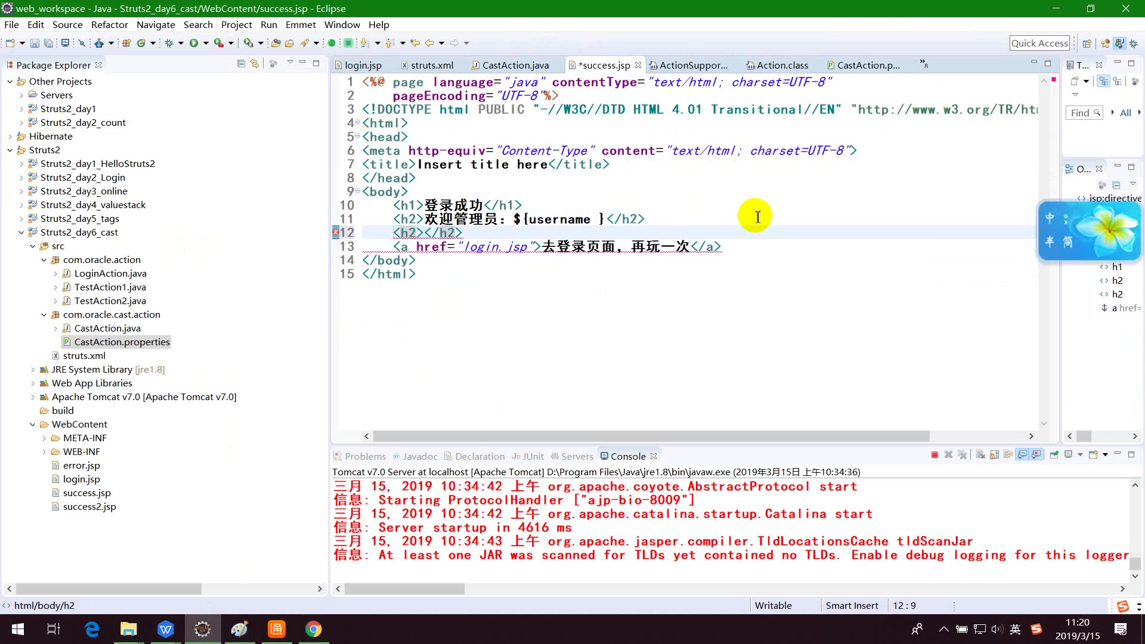Open the Refactor menu

pyautogui.click(x=109, y=24)
